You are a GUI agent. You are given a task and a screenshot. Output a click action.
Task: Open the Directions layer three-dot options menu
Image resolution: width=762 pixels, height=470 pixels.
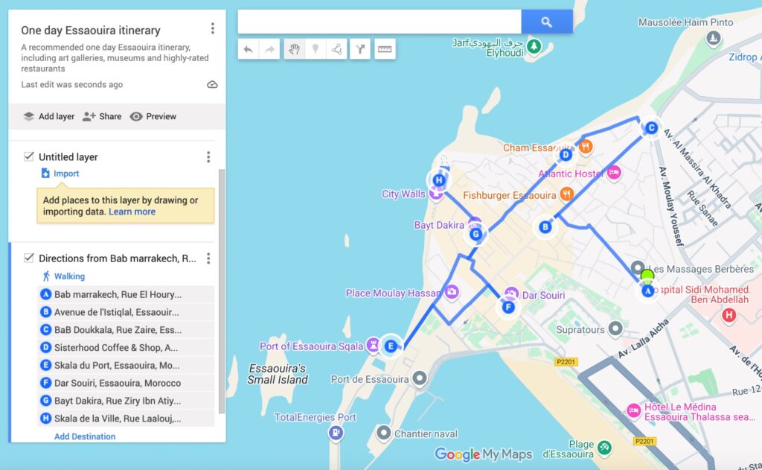pyautogui.click(x=208, y=258)
